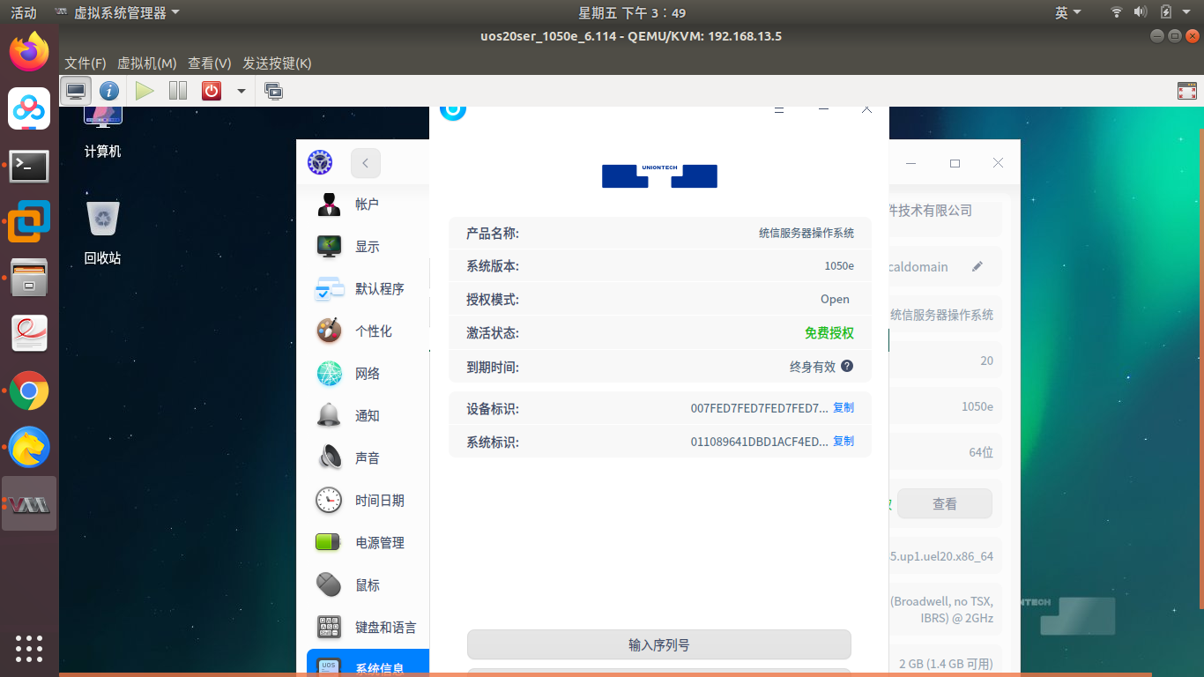Screen dimensions: 1204x677
Task: Click the help icon beside 终身有效
Action: (x=847, y=367)
